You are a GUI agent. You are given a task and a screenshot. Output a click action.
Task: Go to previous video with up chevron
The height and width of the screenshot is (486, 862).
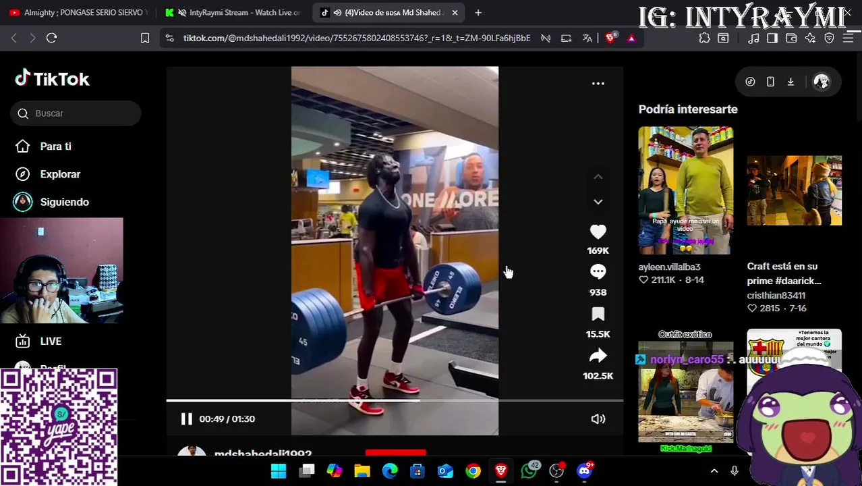[x=598, y=177]
